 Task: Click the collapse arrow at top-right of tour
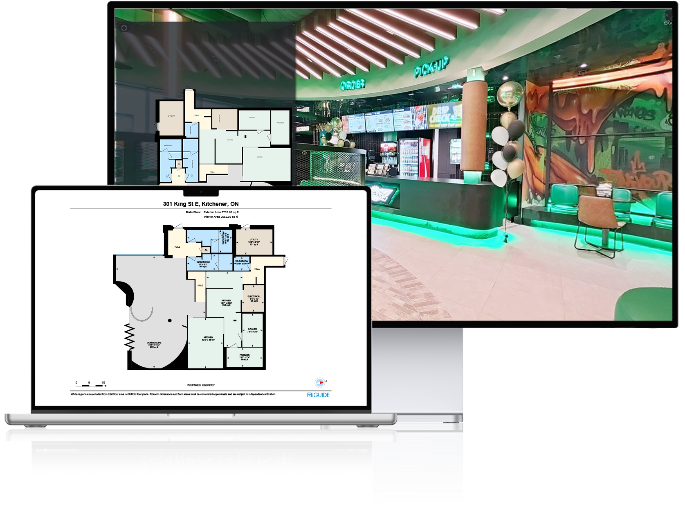(x=667, y=15)
